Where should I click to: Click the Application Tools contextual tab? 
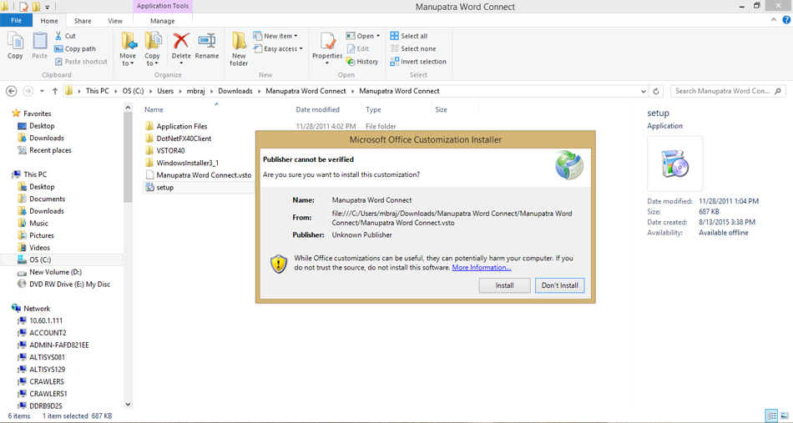162,6
